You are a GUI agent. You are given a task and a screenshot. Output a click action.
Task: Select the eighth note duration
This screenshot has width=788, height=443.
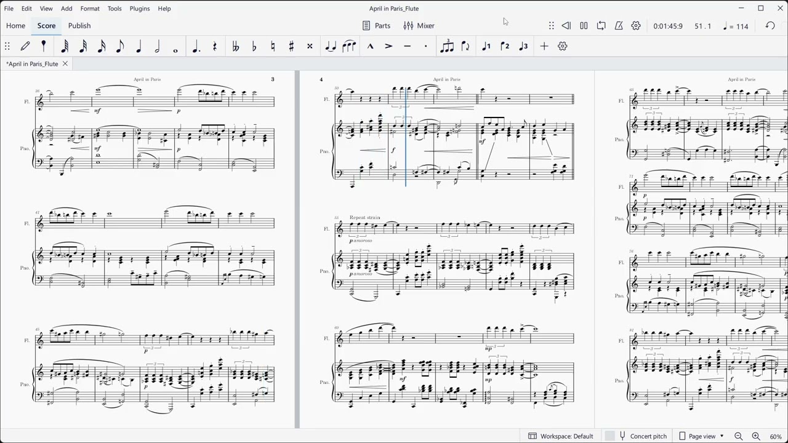pyautogui.click(x=120, y=46)
